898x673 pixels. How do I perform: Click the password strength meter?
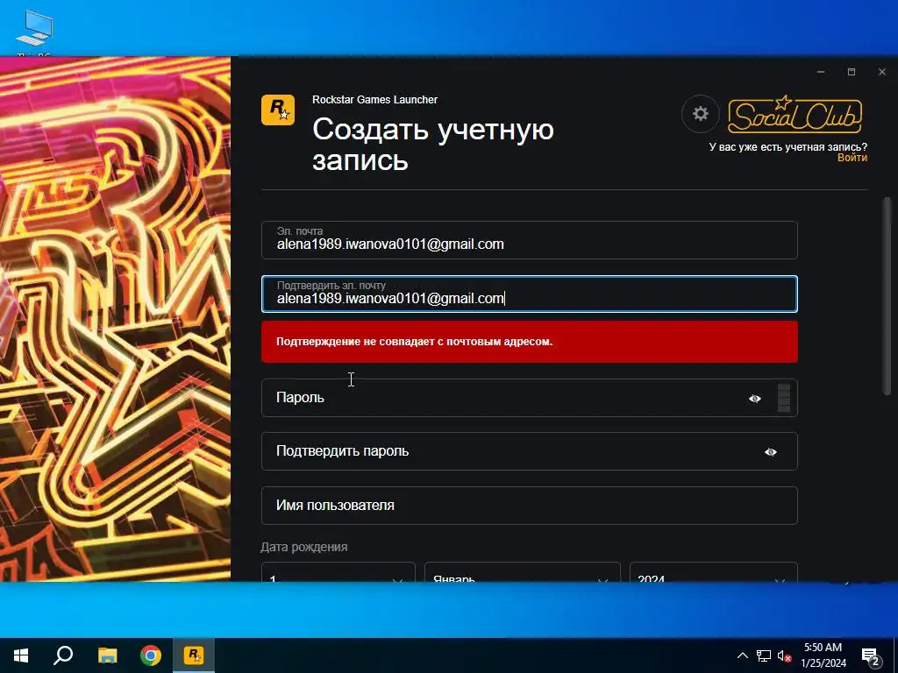pos(784,398)
